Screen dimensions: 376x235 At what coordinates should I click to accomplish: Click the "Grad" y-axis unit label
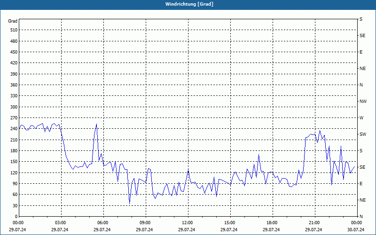coord(13,21)
